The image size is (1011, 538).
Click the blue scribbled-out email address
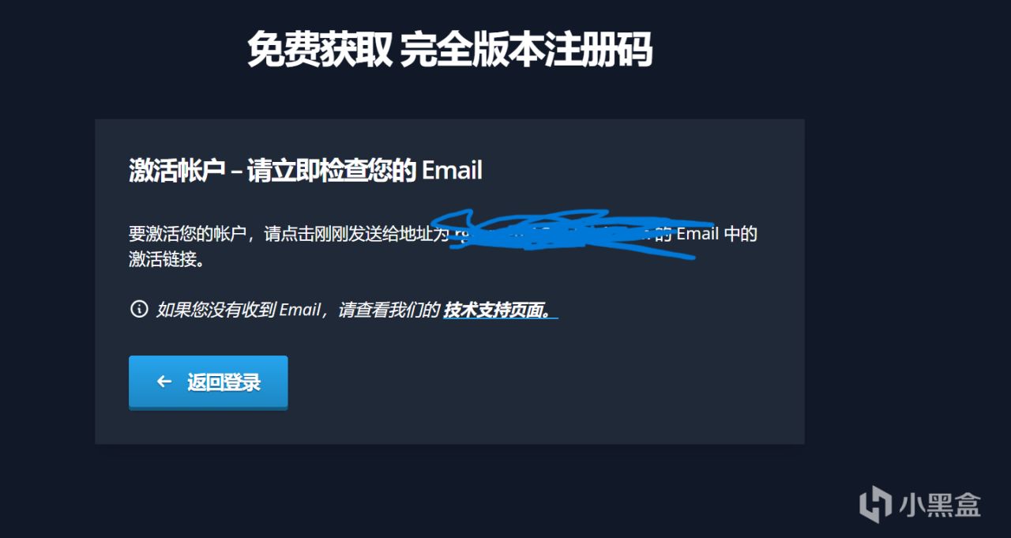[573, 232]
